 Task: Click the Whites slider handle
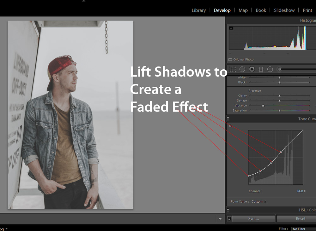pyautogui.click(x=280, y=78)
